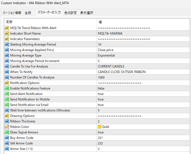Click the string icon beside Notification Options
Image resolution: width=191 pixels, height=154 pixels.
tap(7, 83)
